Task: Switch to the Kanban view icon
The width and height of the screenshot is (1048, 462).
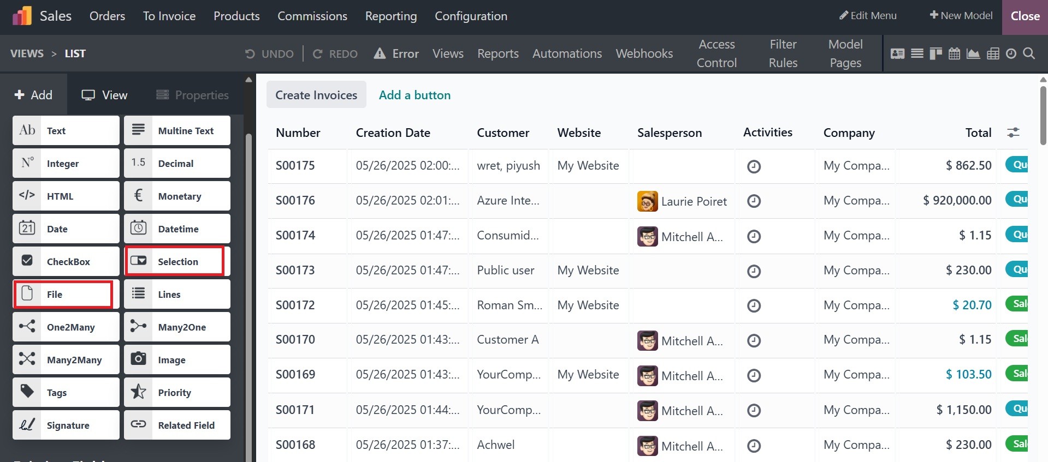Action: tap(935, 53)
